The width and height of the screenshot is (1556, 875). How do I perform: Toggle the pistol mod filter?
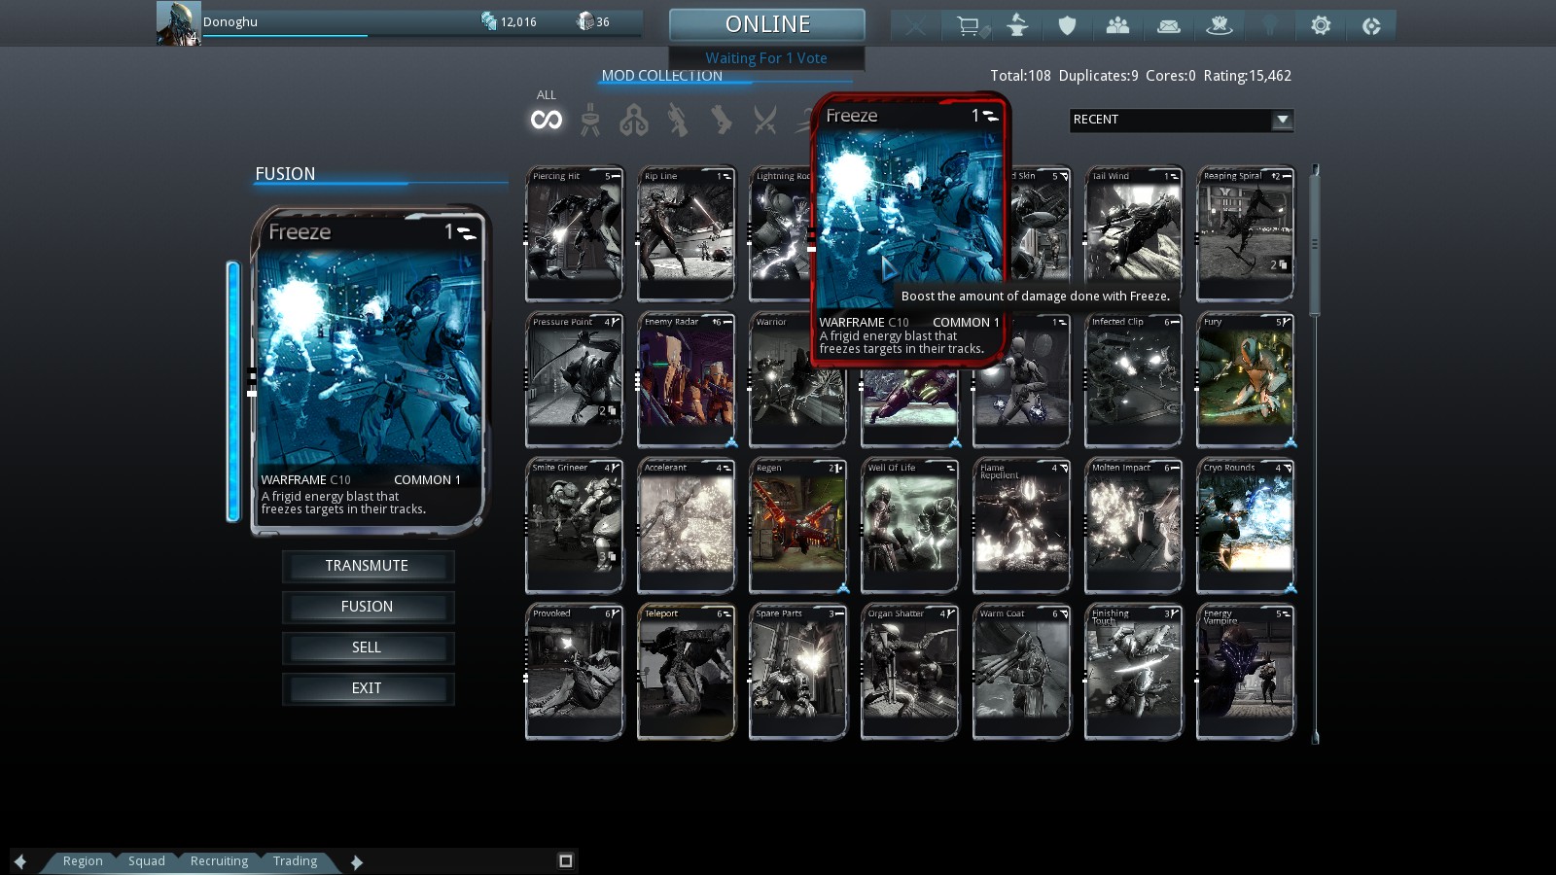coord(721,121)
